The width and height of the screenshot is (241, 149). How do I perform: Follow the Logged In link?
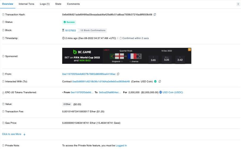[121, 146]
